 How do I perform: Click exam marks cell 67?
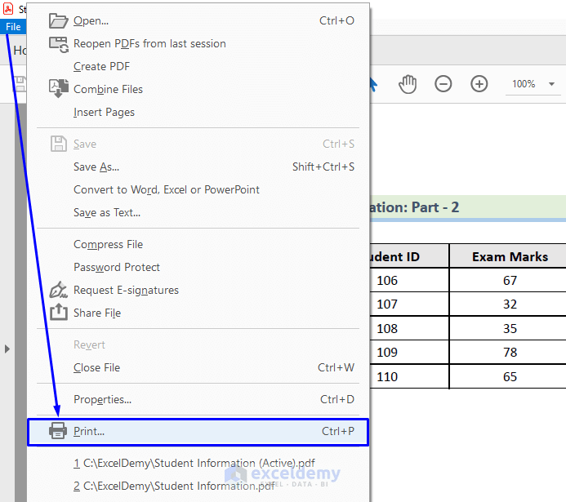[x=510, y=280]
